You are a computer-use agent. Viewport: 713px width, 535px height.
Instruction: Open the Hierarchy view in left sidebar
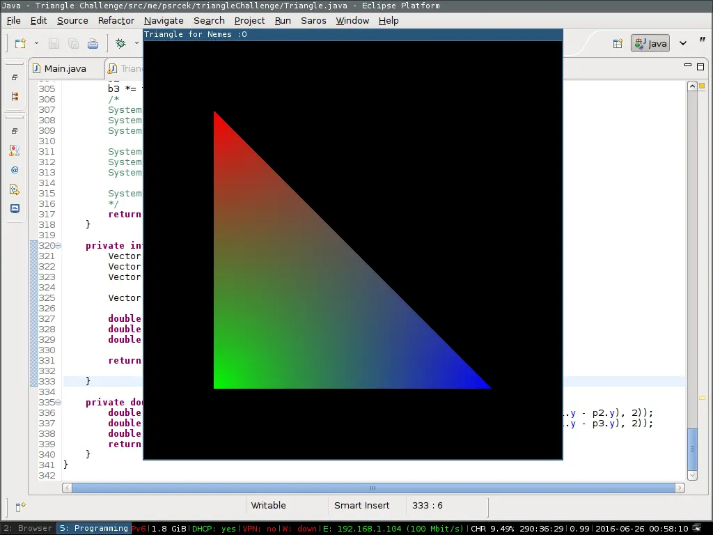point(15,97)
